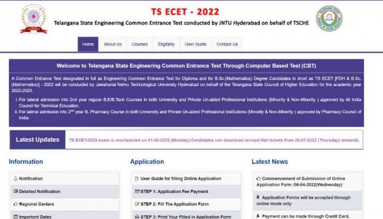Click the Welcome to Telangana State banner heading

187,66
